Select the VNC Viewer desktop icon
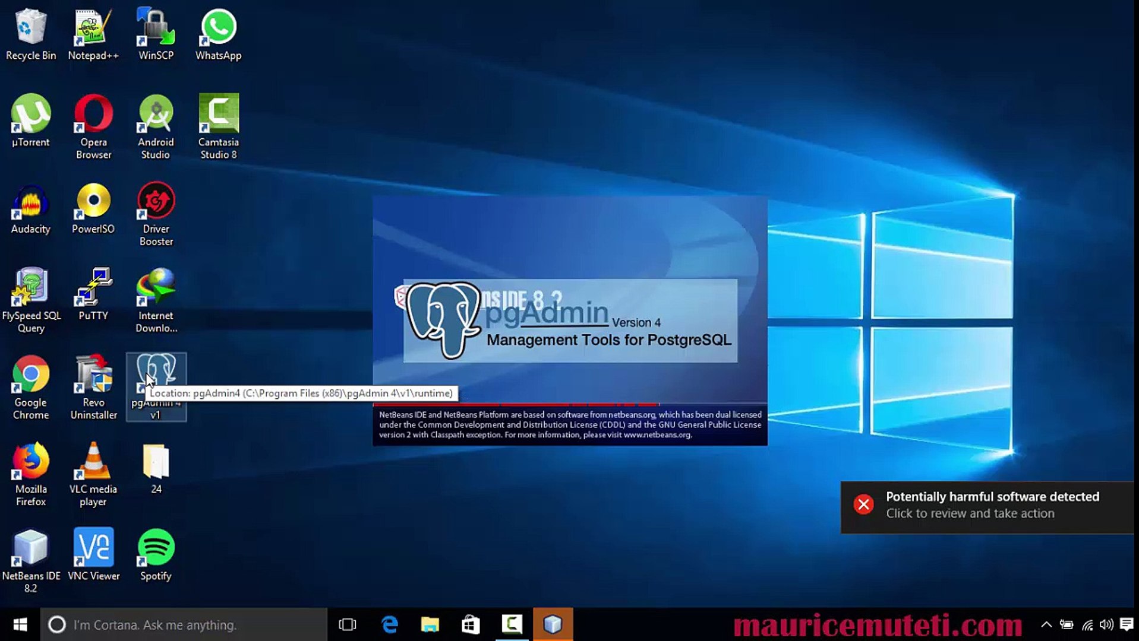The width and height of the screenshot is (1139, 641). tap(93, 555)
